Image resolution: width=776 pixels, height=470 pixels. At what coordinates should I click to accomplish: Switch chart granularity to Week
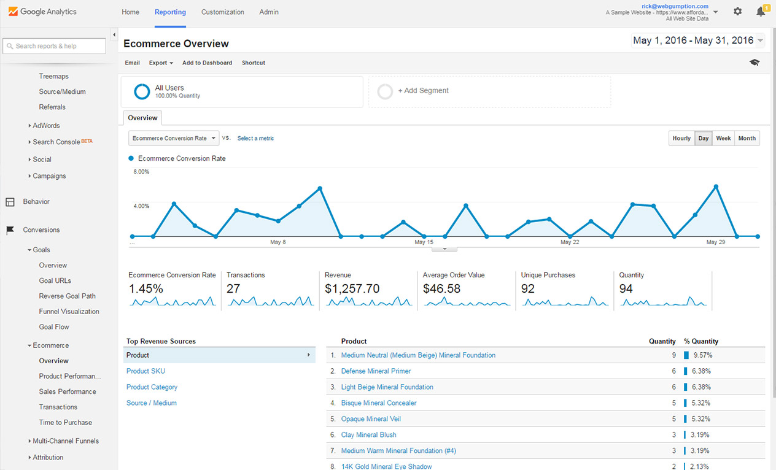(723, 138)
